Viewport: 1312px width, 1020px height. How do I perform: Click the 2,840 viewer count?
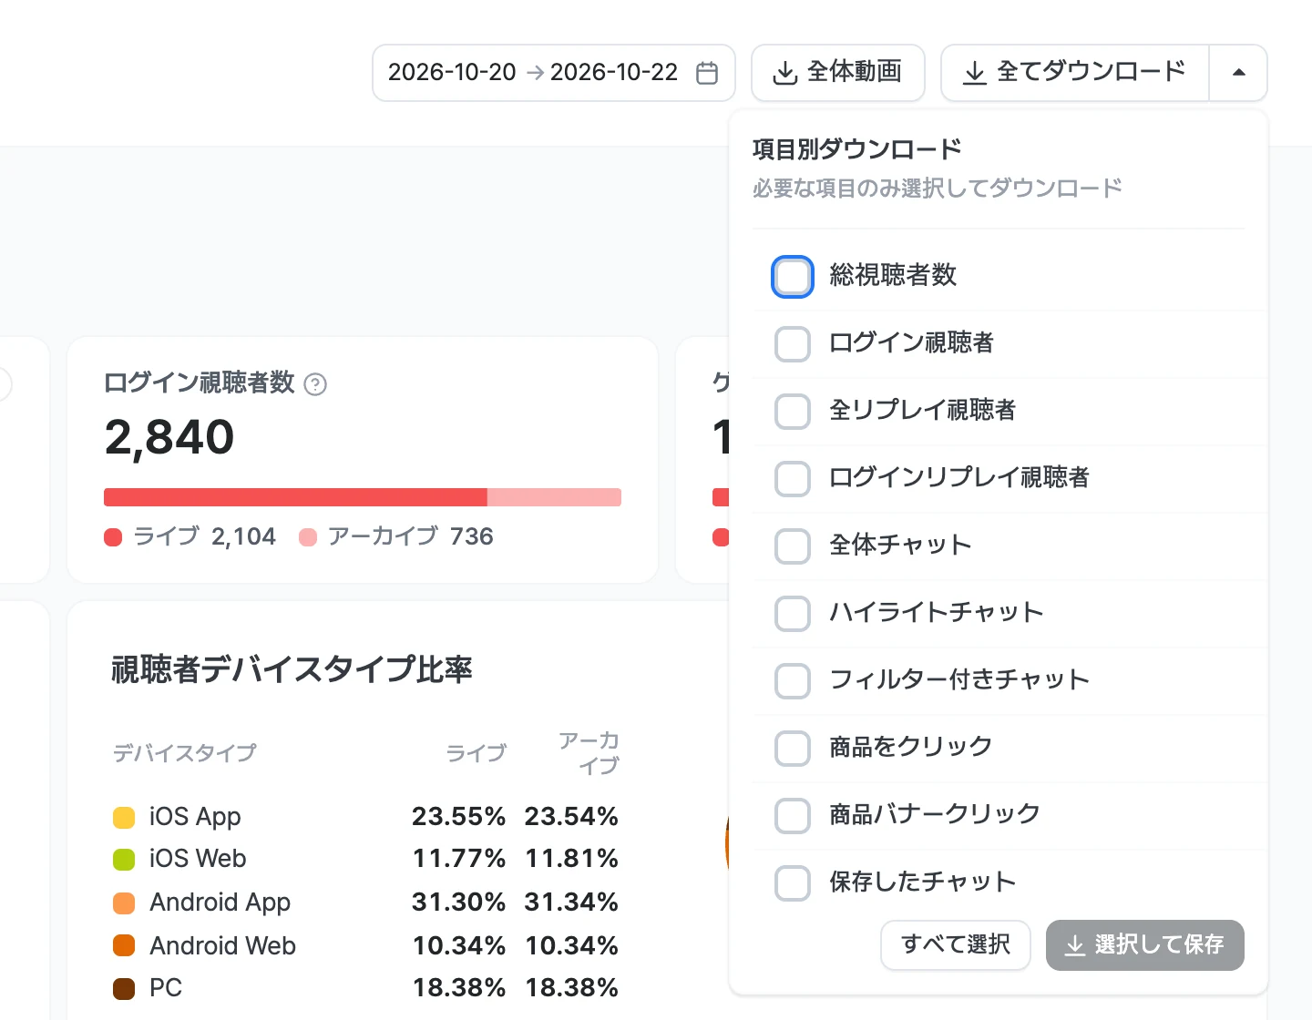(169, 438)
